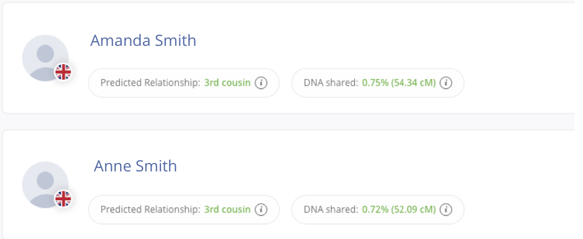Open Anne Smith's match profile link
This screenshot has height=239, width=583.
pos(135,166)
